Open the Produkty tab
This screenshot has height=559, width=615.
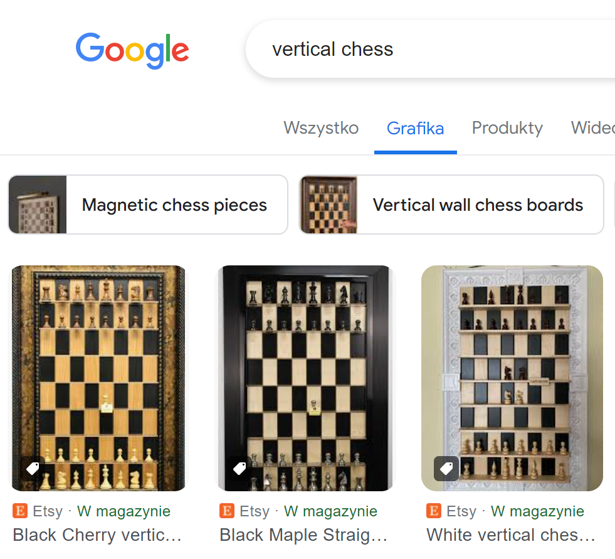click(507, 128)
